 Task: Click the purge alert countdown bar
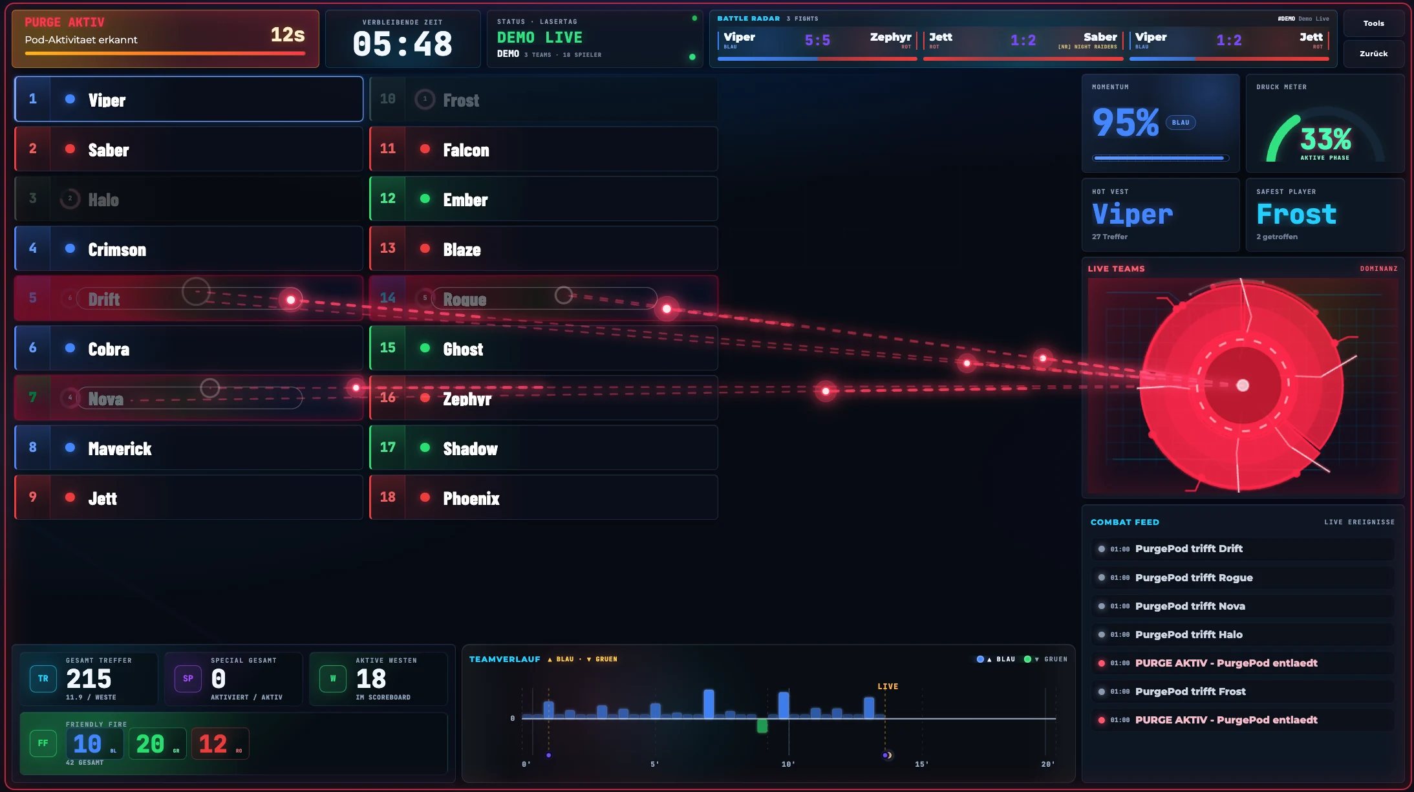point(165,54)
